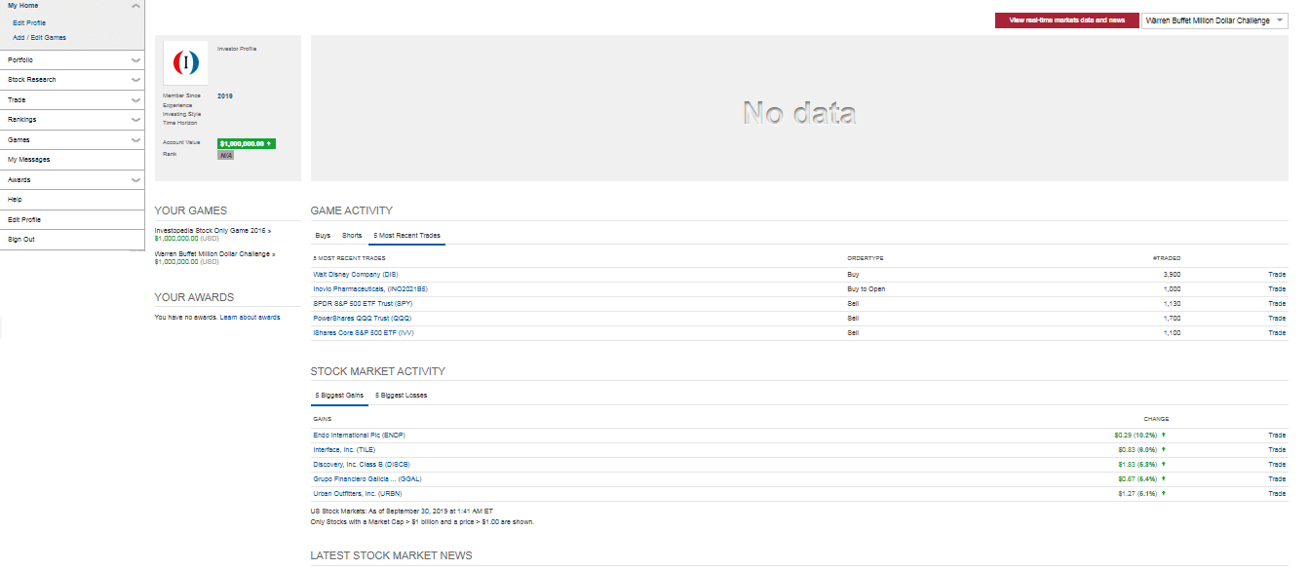1310x570 pixels.
Task: Click Sign Out in sidebar
Action: click(21, 240)
